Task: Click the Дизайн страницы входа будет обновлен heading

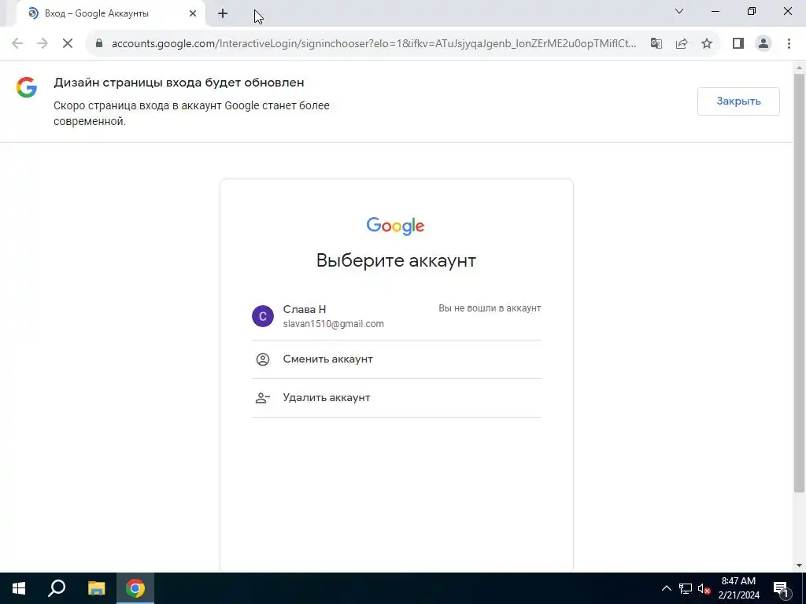Action: point(179,83)
